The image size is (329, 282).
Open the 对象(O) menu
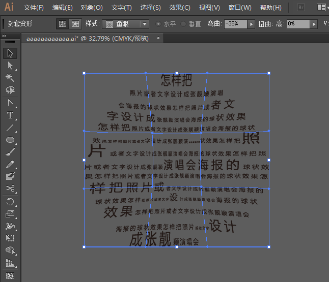[x=92, y=8]
